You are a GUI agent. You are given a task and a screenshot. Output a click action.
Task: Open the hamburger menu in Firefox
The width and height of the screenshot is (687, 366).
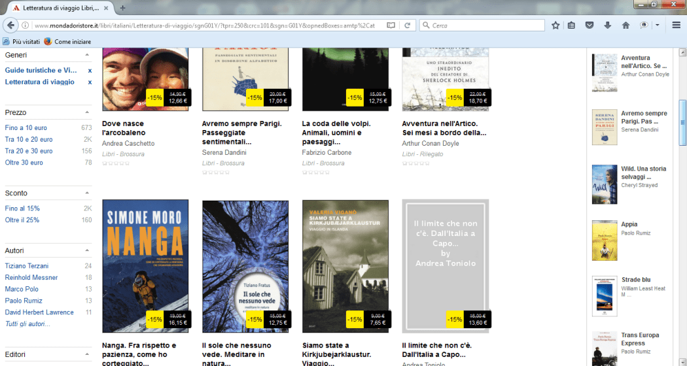(675, 25)
